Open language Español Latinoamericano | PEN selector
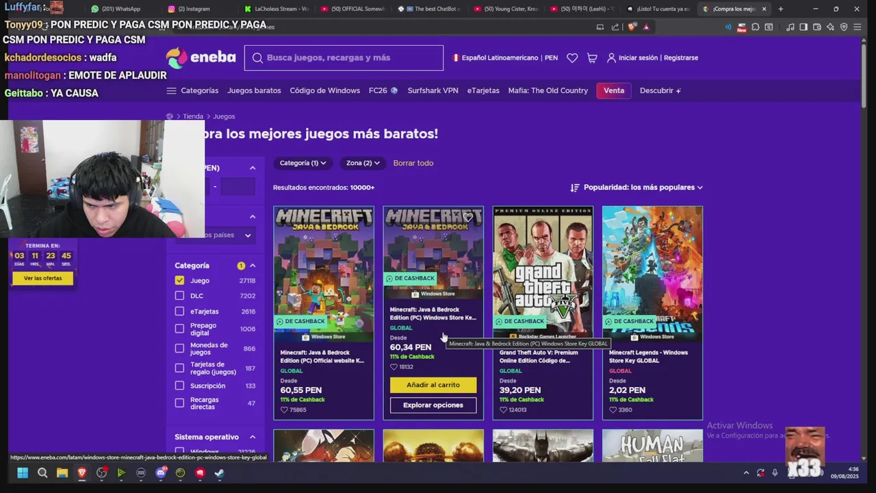Image resolution: width=876 pixels, height=493 pixels. 505,58
